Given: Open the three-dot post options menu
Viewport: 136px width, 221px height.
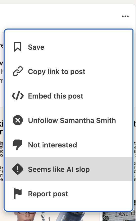Looking at the screenshot, I should tap(125, 16).
